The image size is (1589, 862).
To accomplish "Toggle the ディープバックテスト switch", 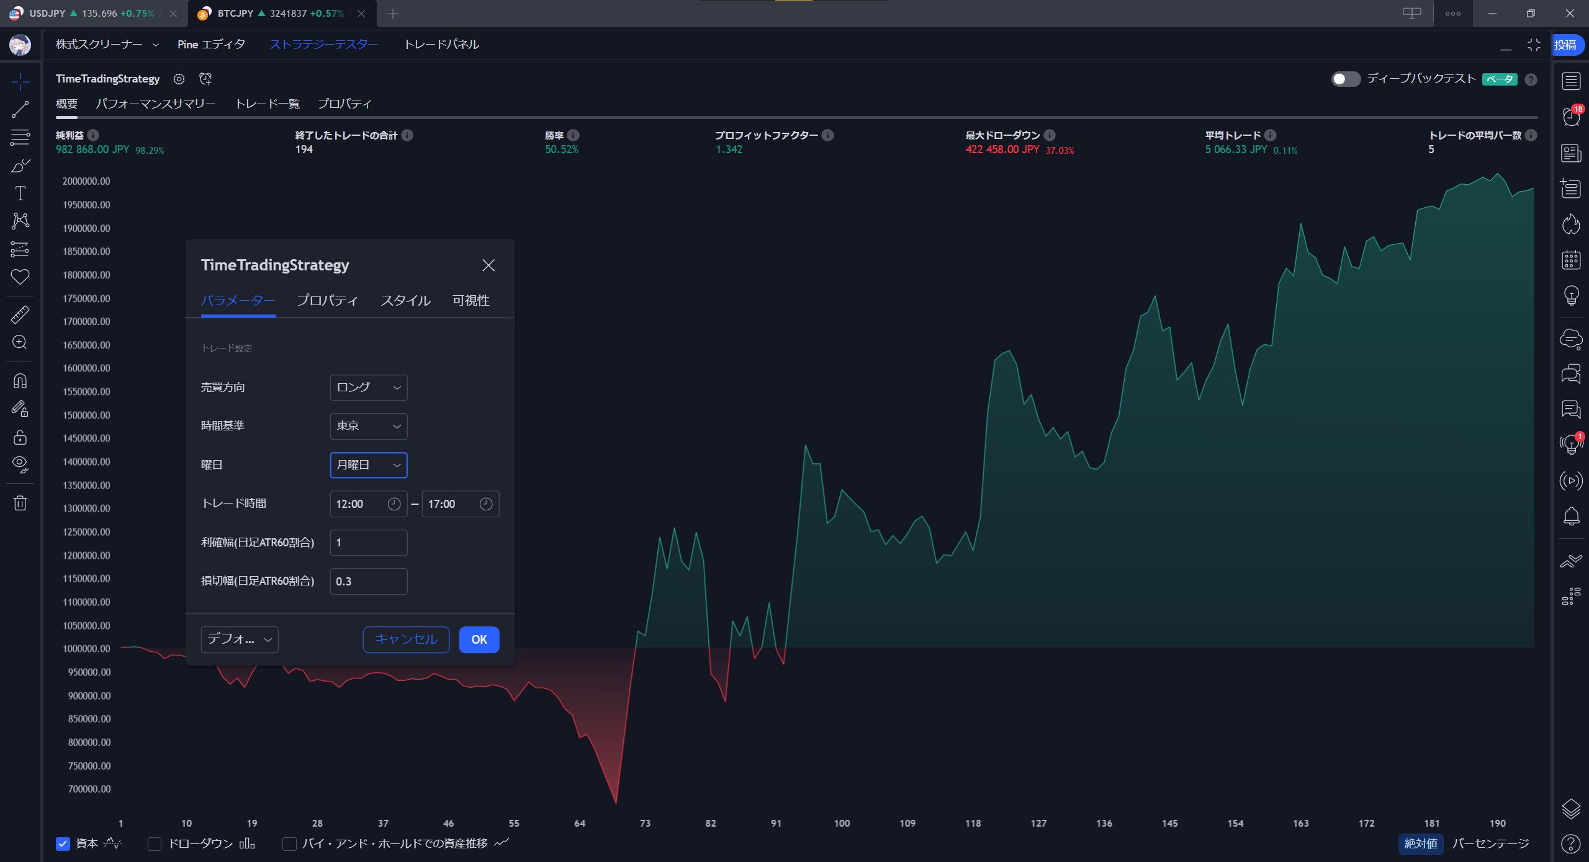I will (x=1345, y=79).
